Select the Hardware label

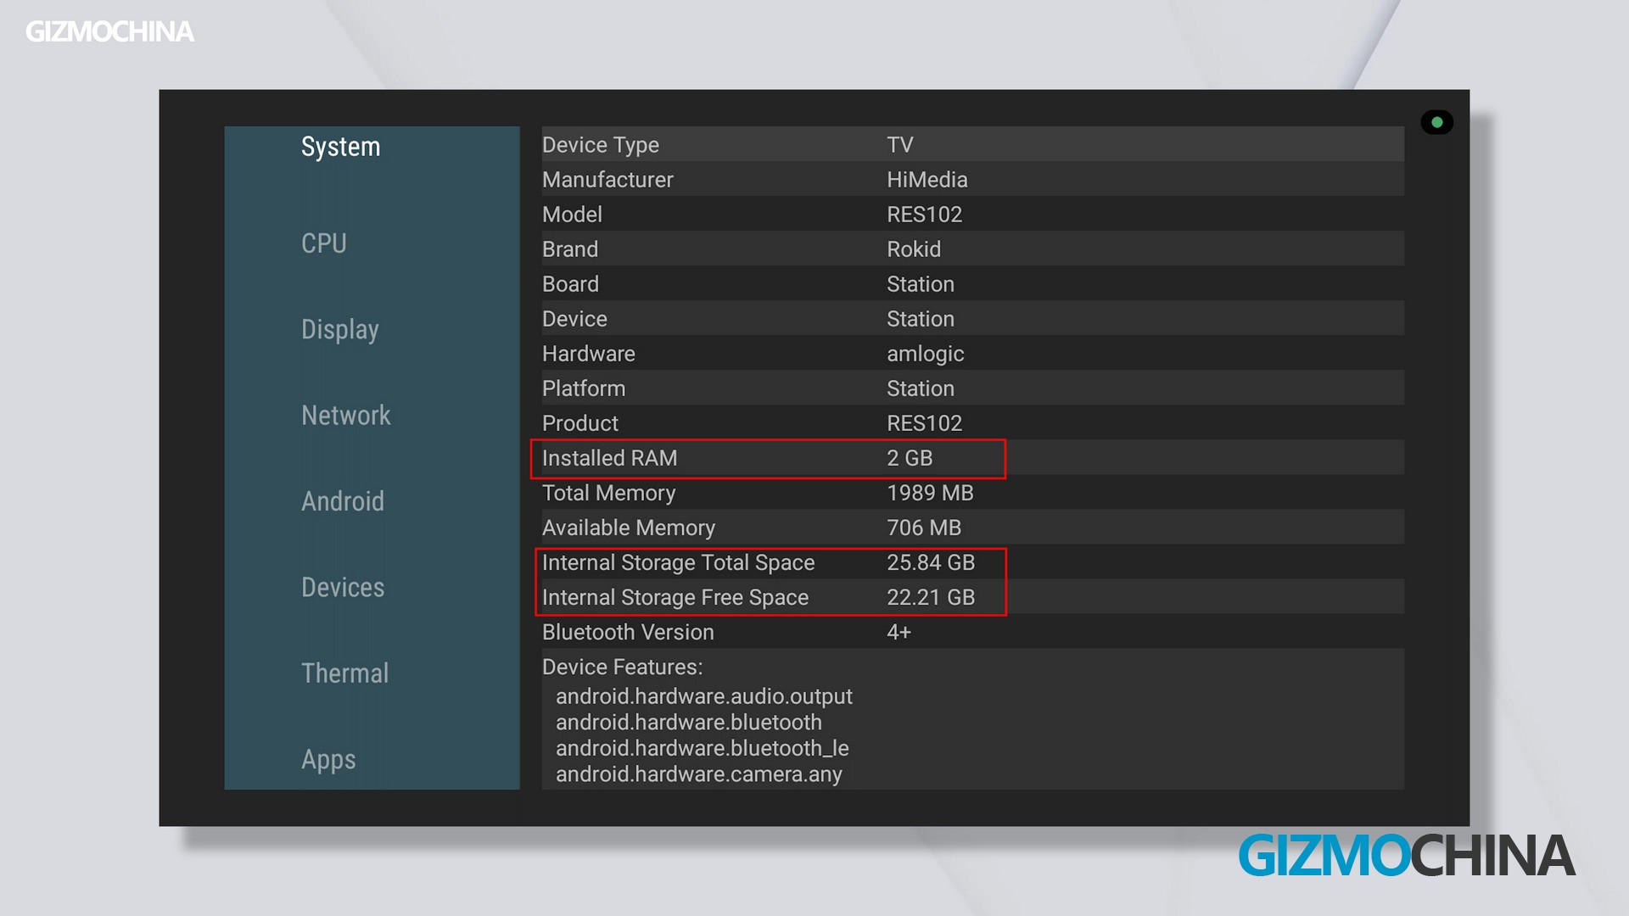coord(589,354)
